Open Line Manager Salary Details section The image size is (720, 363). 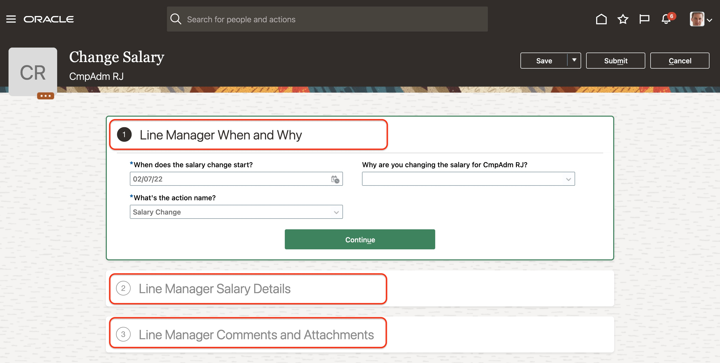tap(214, 288)
